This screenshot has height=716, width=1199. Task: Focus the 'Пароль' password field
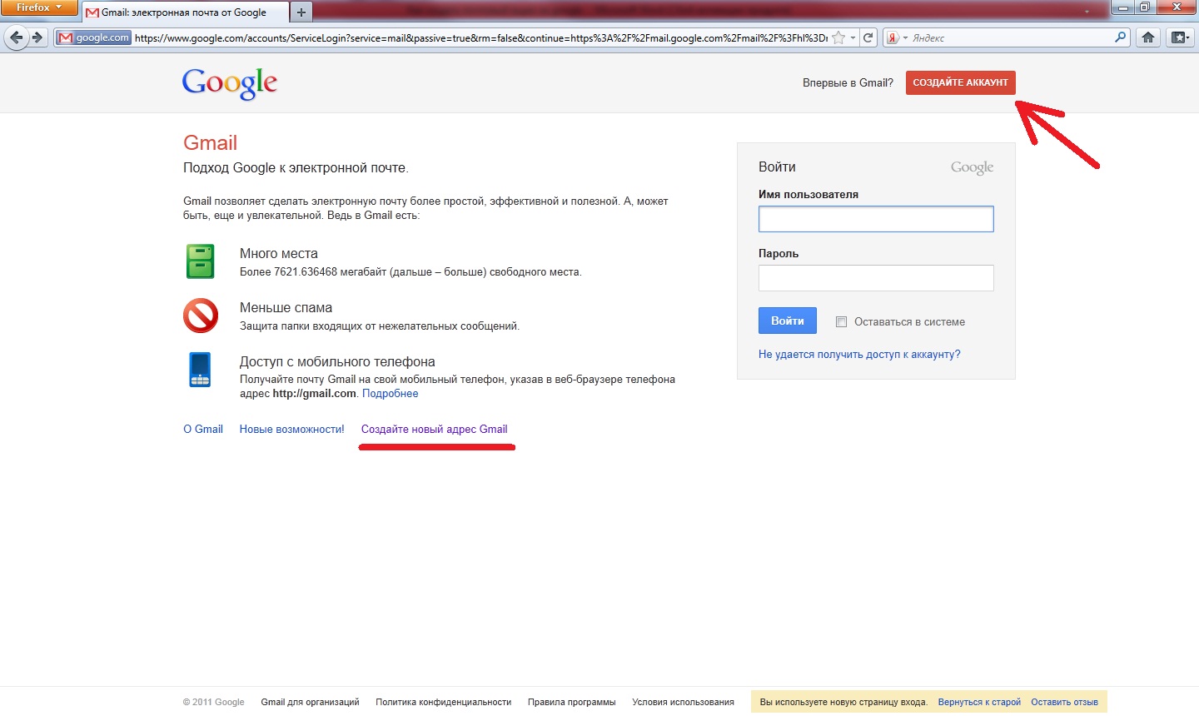tap(876, 278)
